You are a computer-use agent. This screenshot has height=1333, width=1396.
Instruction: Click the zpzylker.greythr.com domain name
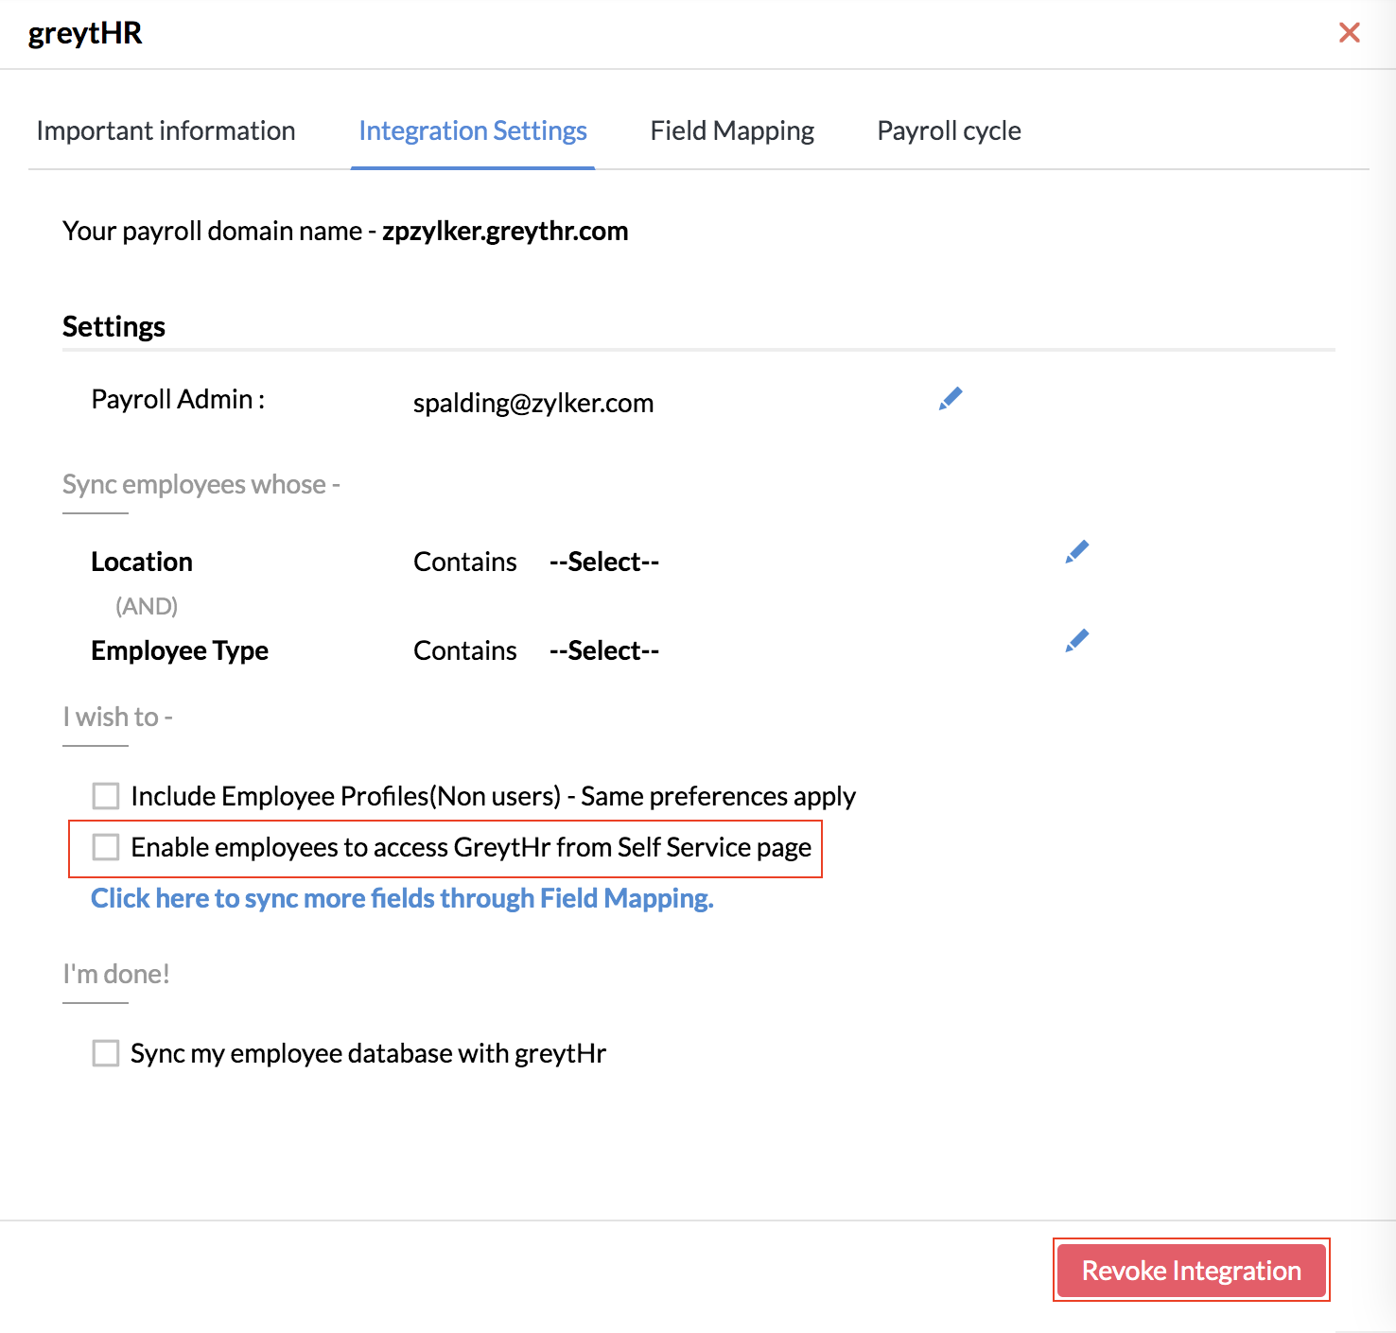(505, 232)
